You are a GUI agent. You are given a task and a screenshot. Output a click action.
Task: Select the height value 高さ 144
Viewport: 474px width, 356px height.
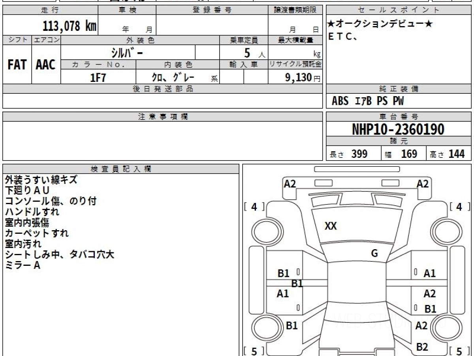click(x=447, y=154)
